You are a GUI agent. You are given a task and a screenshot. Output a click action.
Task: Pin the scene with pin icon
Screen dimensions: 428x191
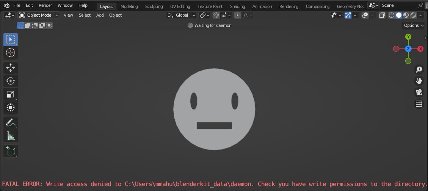(420, 5)
